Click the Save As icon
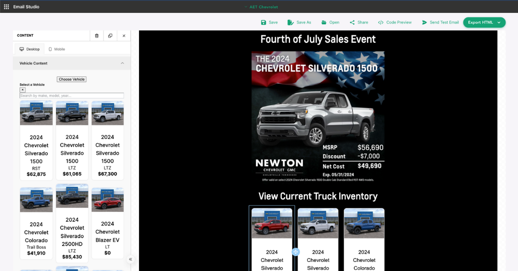The height and width of the screenshot is (271, 518). click(x=291, y=22)
